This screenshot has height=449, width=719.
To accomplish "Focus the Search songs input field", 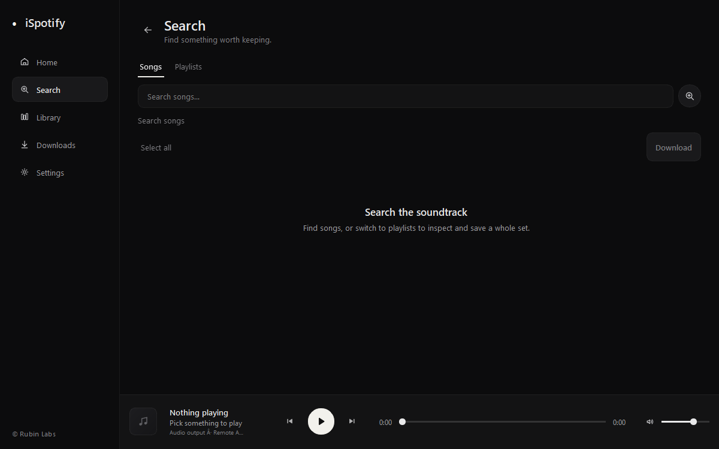I will click(406, 97).
